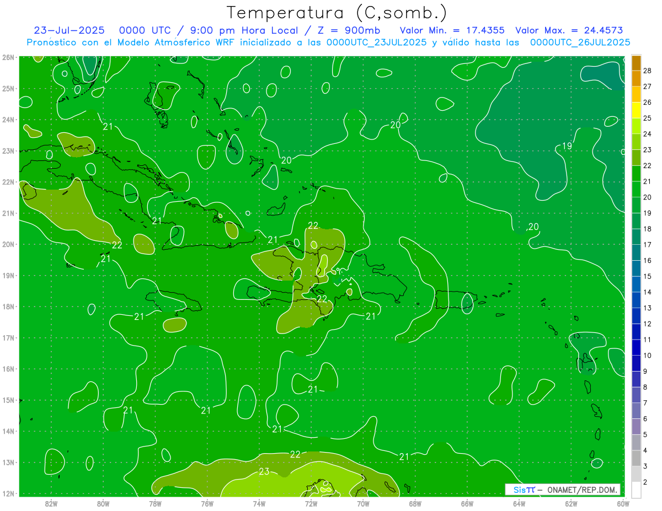Screen dimensions: 662x511
Task: Click the "Sisπ" logo text
Action: pyautogui.click(x=524, y=490)
